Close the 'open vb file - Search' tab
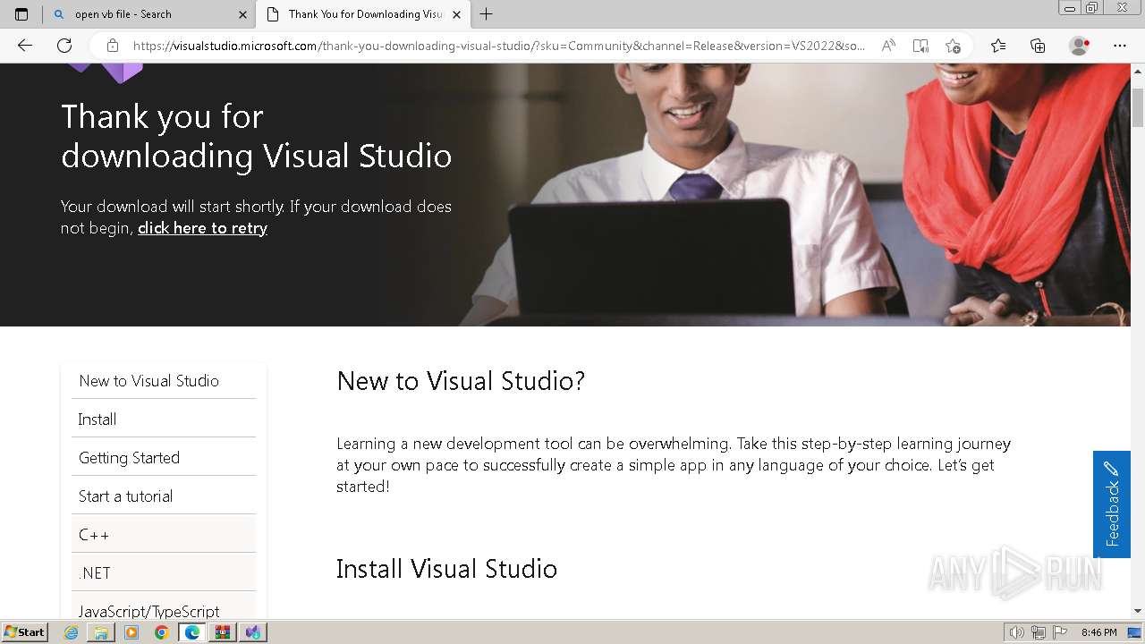Viewport: 1145px width, 644px height. pos(243,14)
